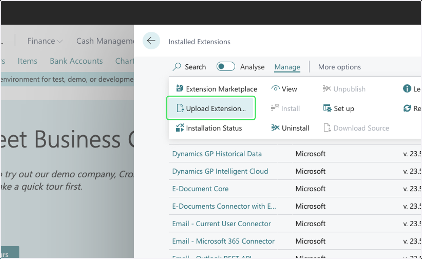Select Dynamics GP Historical Data extension
Image resolution: width=422 pixels, height=259 pixels.
click(x=217, y=154)
